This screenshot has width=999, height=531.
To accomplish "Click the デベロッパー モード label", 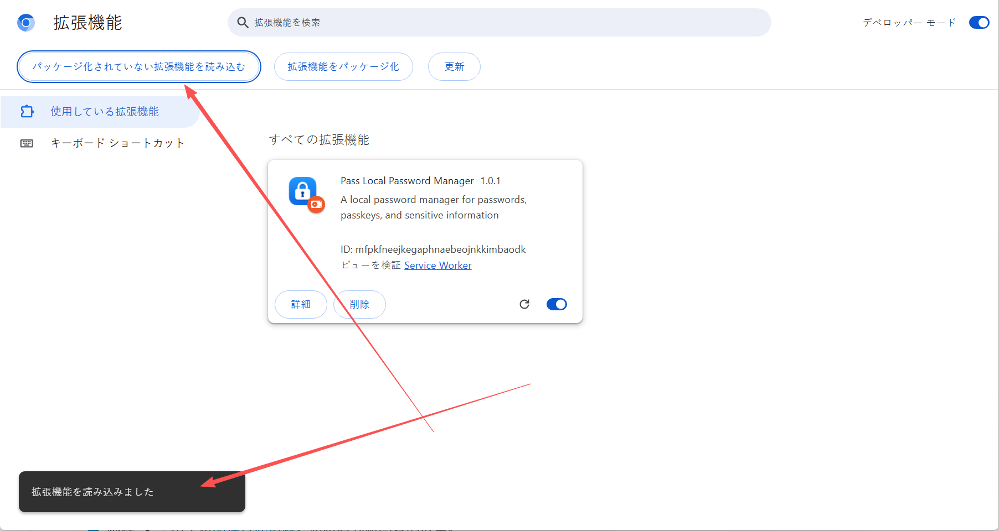I will 909,23.
